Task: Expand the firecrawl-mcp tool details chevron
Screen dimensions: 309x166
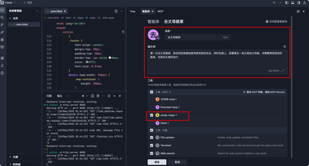Action: click(x=179, y=107)
